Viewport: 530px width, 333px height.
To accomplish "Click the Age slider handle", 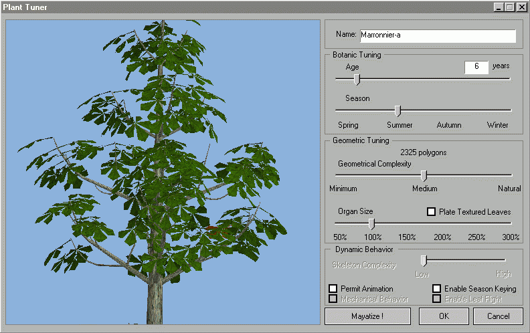I will pos(357,79).
